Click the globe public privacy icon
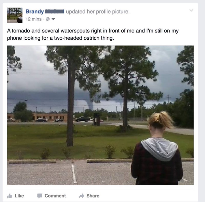The height and width of the screenshot is (202, 205). pos(48,19)
